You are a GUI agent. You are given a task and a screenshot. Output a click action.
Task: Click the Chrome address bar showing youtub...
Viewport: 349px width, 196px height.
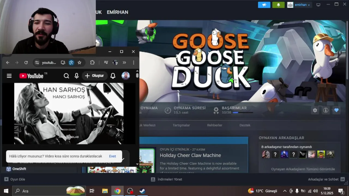click(49, 63)
